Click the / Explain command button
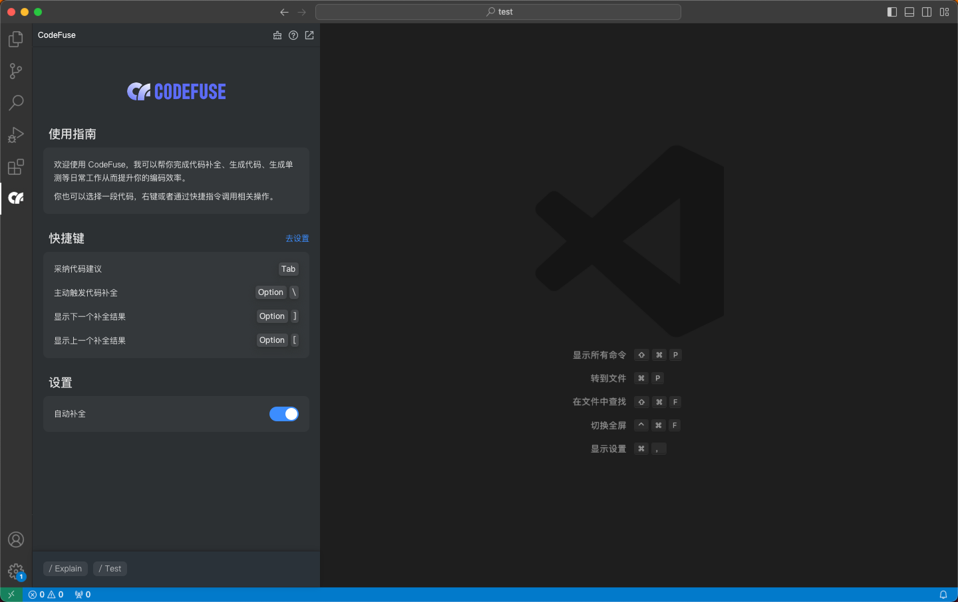Viewport: 958px width, 602px height. pyautogui.click(x=65, y=569)
